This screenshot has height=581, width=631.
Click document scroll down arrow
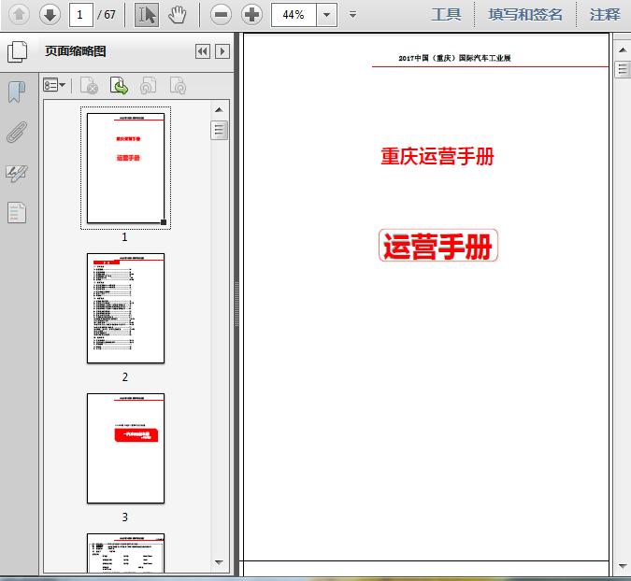coord(623,566)
